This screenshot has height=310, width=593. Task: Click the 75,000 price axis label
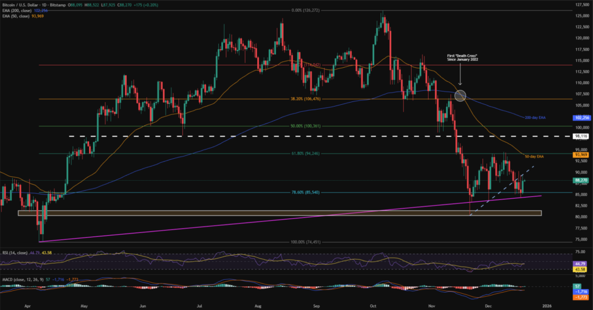[x=583, y=239]
